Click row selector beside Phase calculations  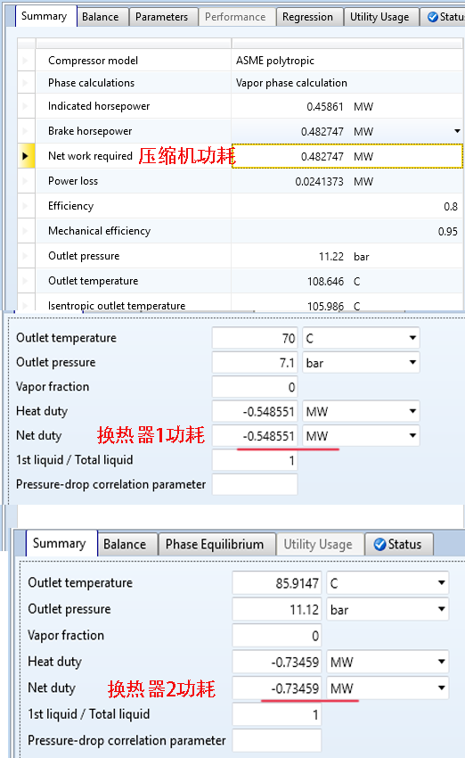coord(26,83)
